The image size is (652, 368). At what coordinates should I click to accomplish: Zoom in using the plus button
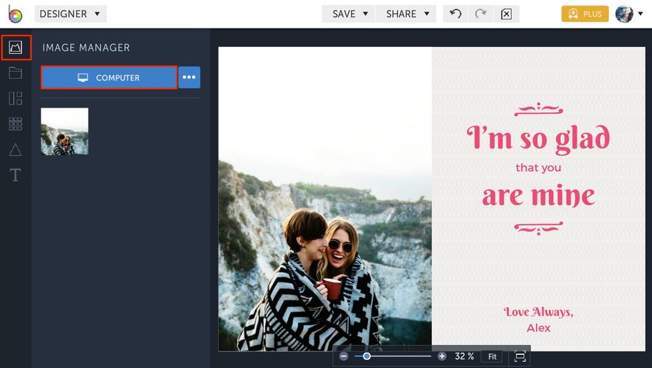point(442,356)
